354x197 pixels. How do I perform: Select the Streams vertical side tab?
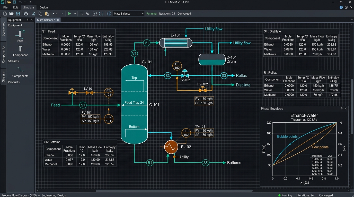point(3,76)
